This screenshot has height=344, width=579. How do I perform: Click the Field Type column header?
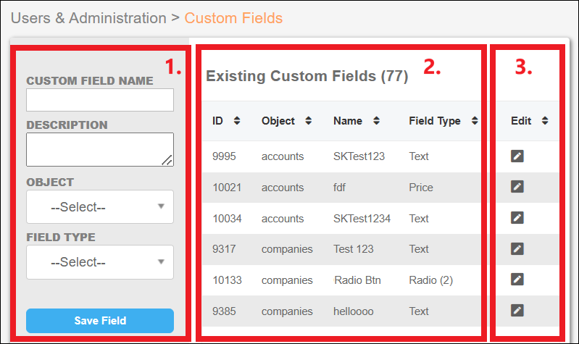435,121
